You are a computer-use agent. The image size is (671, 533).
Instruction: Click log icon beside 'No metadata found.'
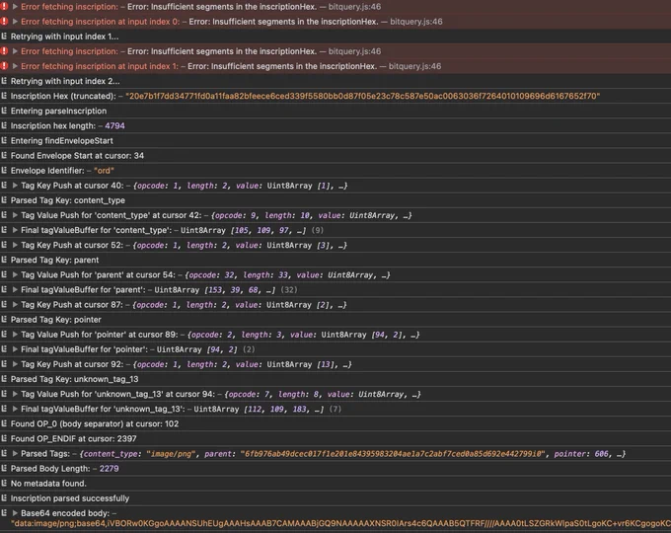[4, 483]
